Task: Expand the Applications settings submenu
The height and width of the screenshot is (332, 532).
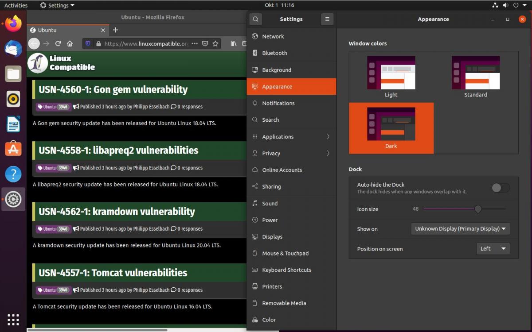Action: 291,137
